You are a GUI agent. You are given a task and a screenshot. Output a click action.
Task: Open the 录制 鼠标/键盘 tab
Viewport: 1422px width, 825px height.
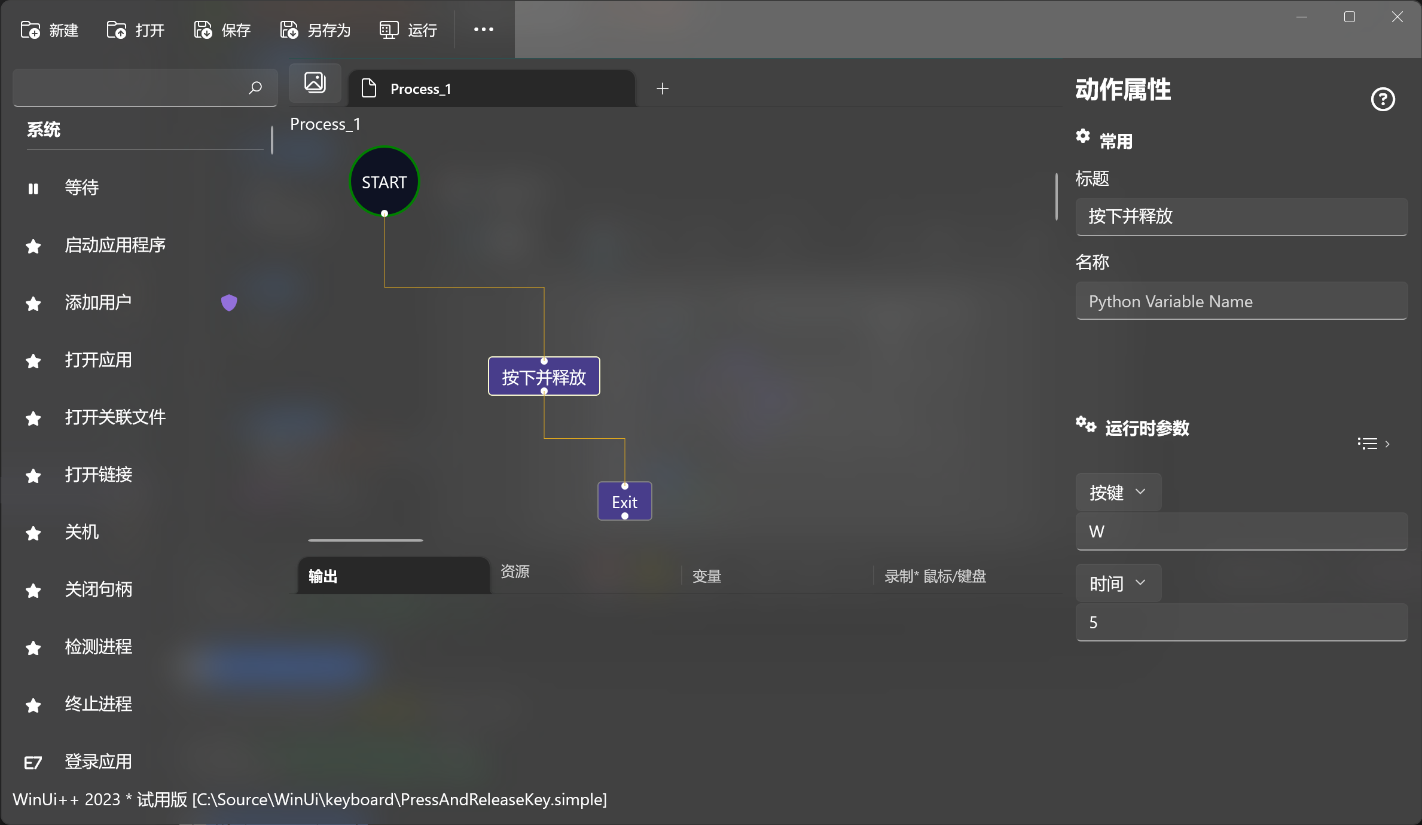[935, 576]
